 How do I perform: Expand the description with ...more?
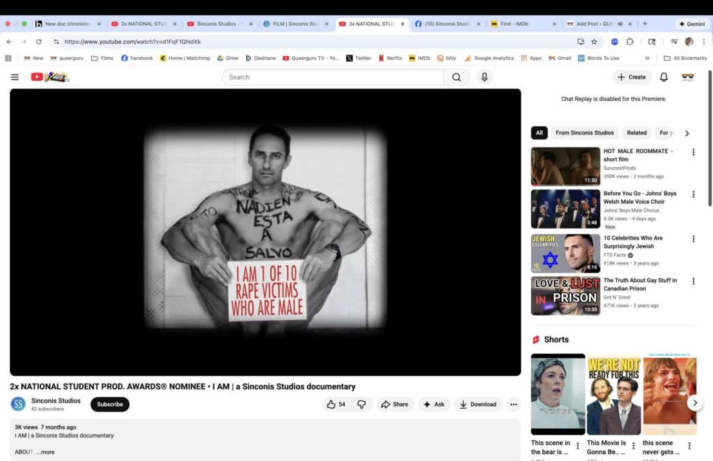(46, 452)
